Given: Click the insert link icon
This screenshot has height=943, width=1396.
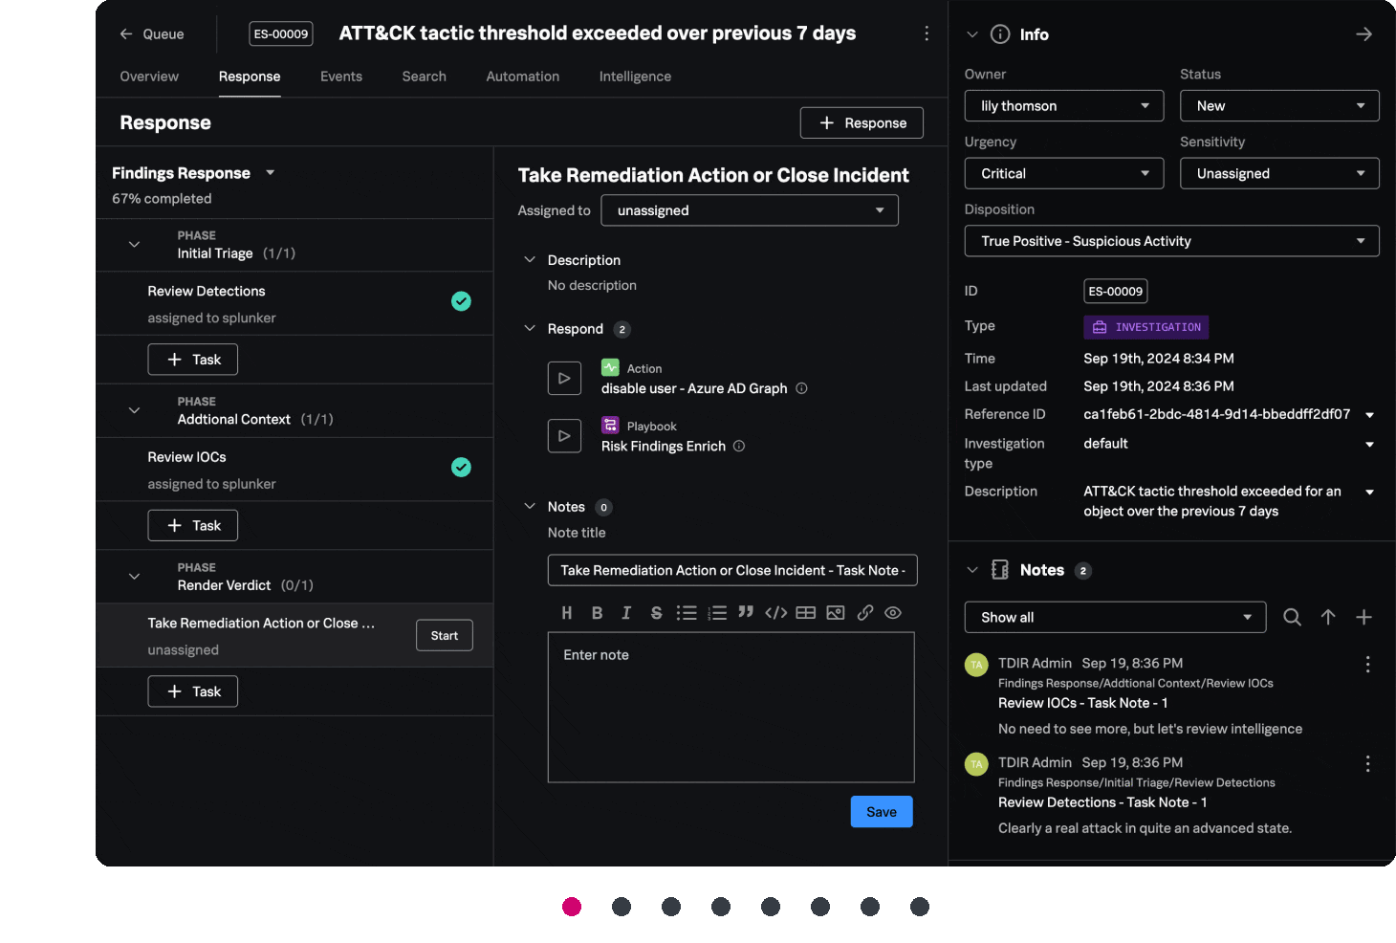Looking at the screenshot, I should click(864, 613).
